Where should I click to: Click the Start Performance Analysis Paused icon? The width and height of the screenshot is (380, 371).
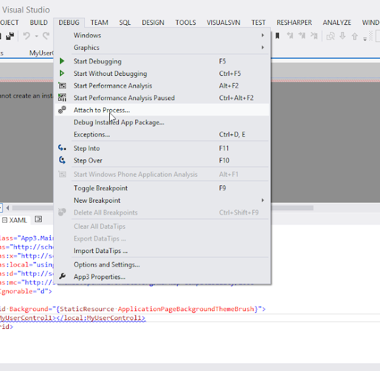point(62,98)
